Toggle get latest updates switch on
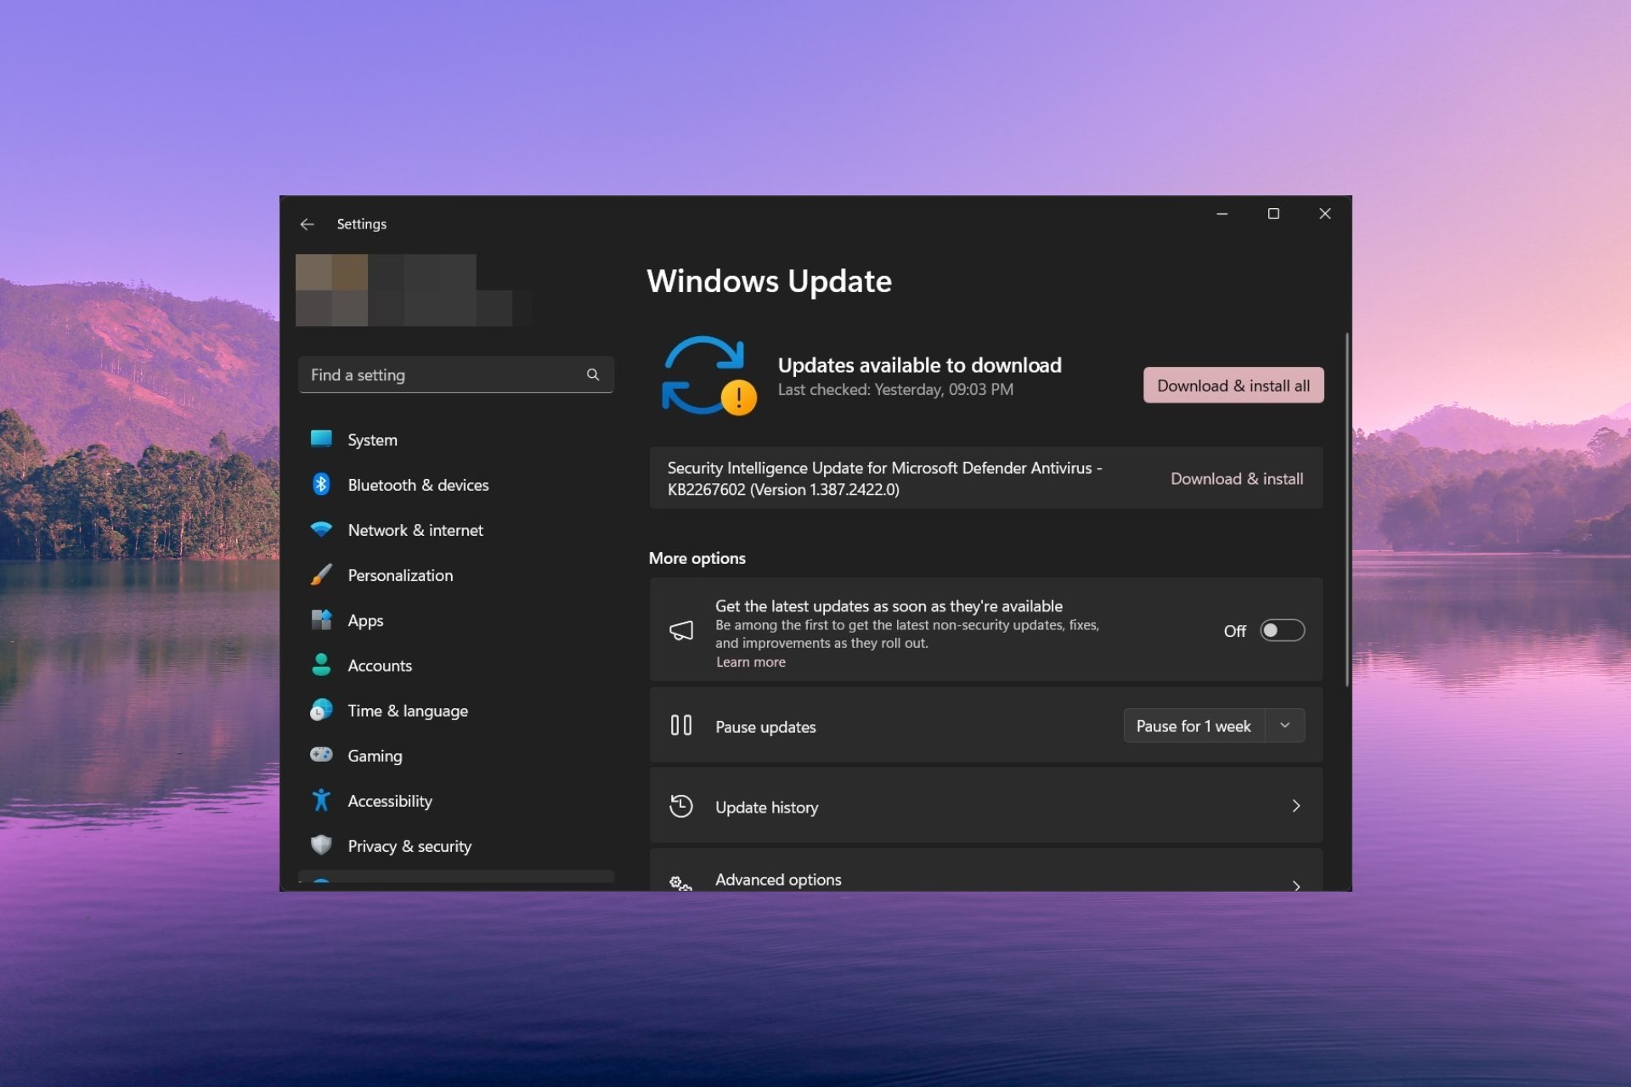This screenshot has height=1087, width=1631. [1282, 630]
